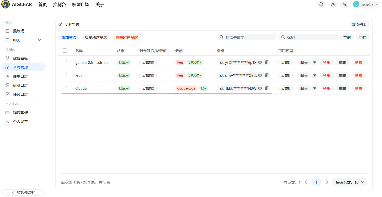
Task: Focus the 搜索关键字 input field
Action: coord(247,37)
